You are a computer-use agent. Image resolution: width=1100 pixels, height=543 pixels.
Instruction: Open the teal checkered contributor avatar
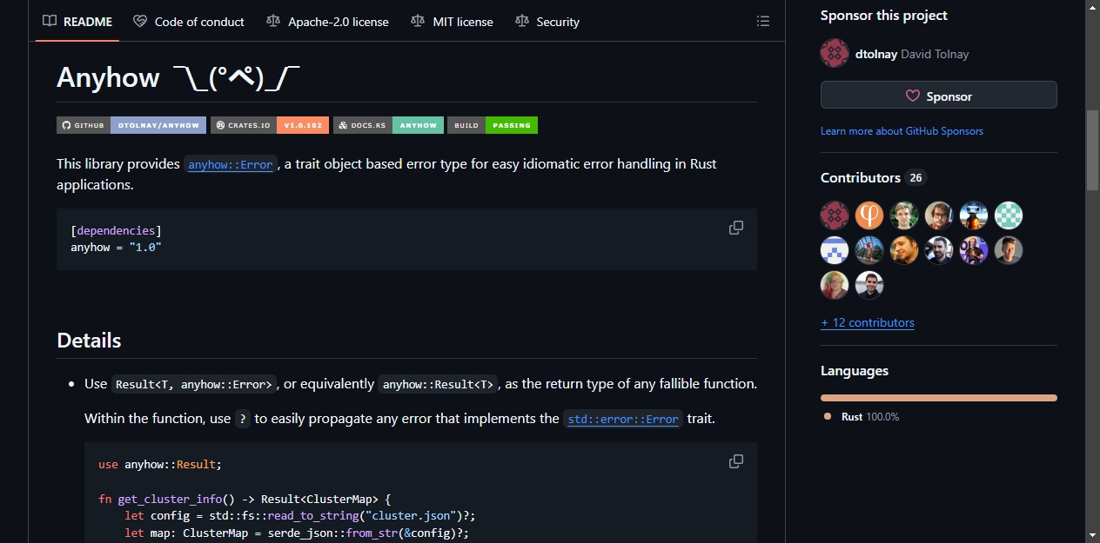pos(1009,215)
